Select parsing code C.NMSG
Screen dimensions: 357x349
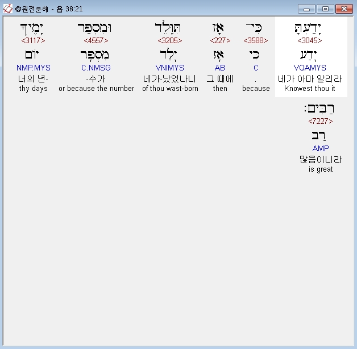click(x=96, y=68)
